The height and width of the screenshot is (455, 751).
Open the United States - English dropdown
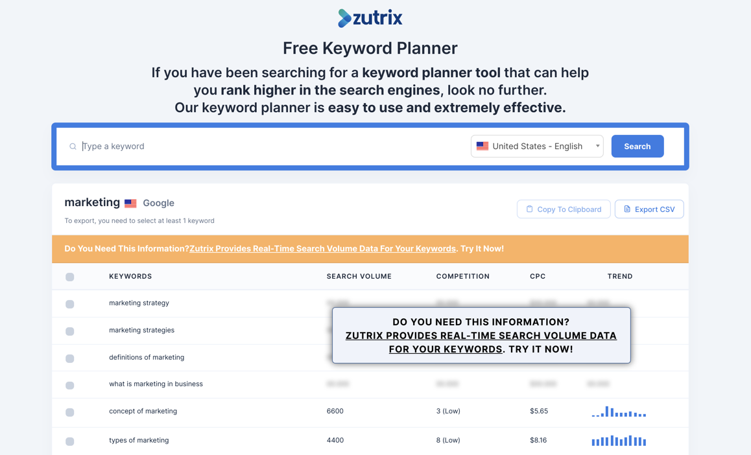[537, 146]
